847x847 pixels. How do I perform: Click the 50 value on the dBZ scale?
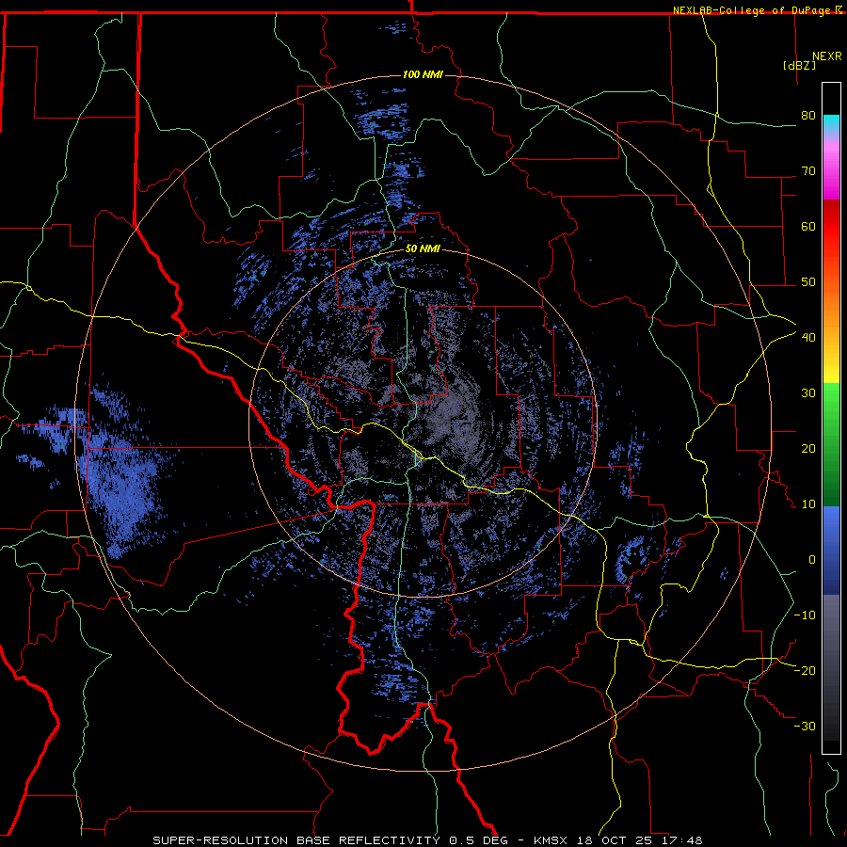coord(808,282)
